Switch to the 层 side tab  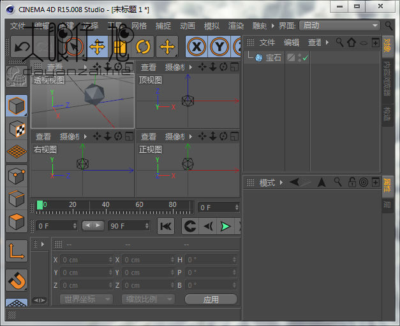pos(387,204)
